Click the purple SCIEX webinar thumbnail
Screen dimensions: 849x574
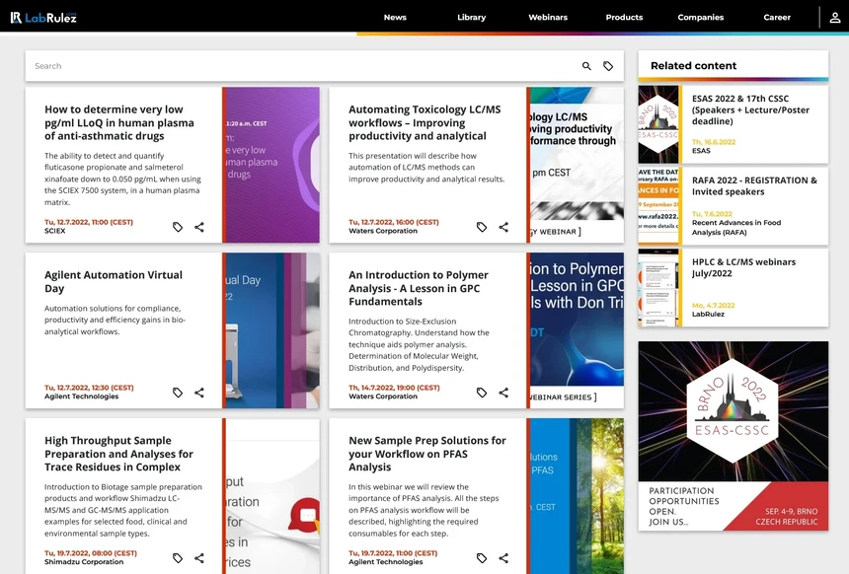coord(272,165)
